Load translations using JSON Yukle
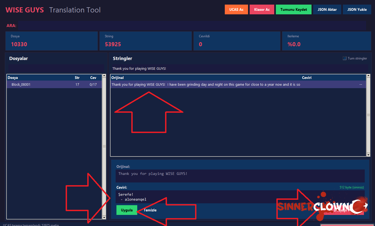Image resolution: width=375 pixels, height=226 pixels. (357, 9)
